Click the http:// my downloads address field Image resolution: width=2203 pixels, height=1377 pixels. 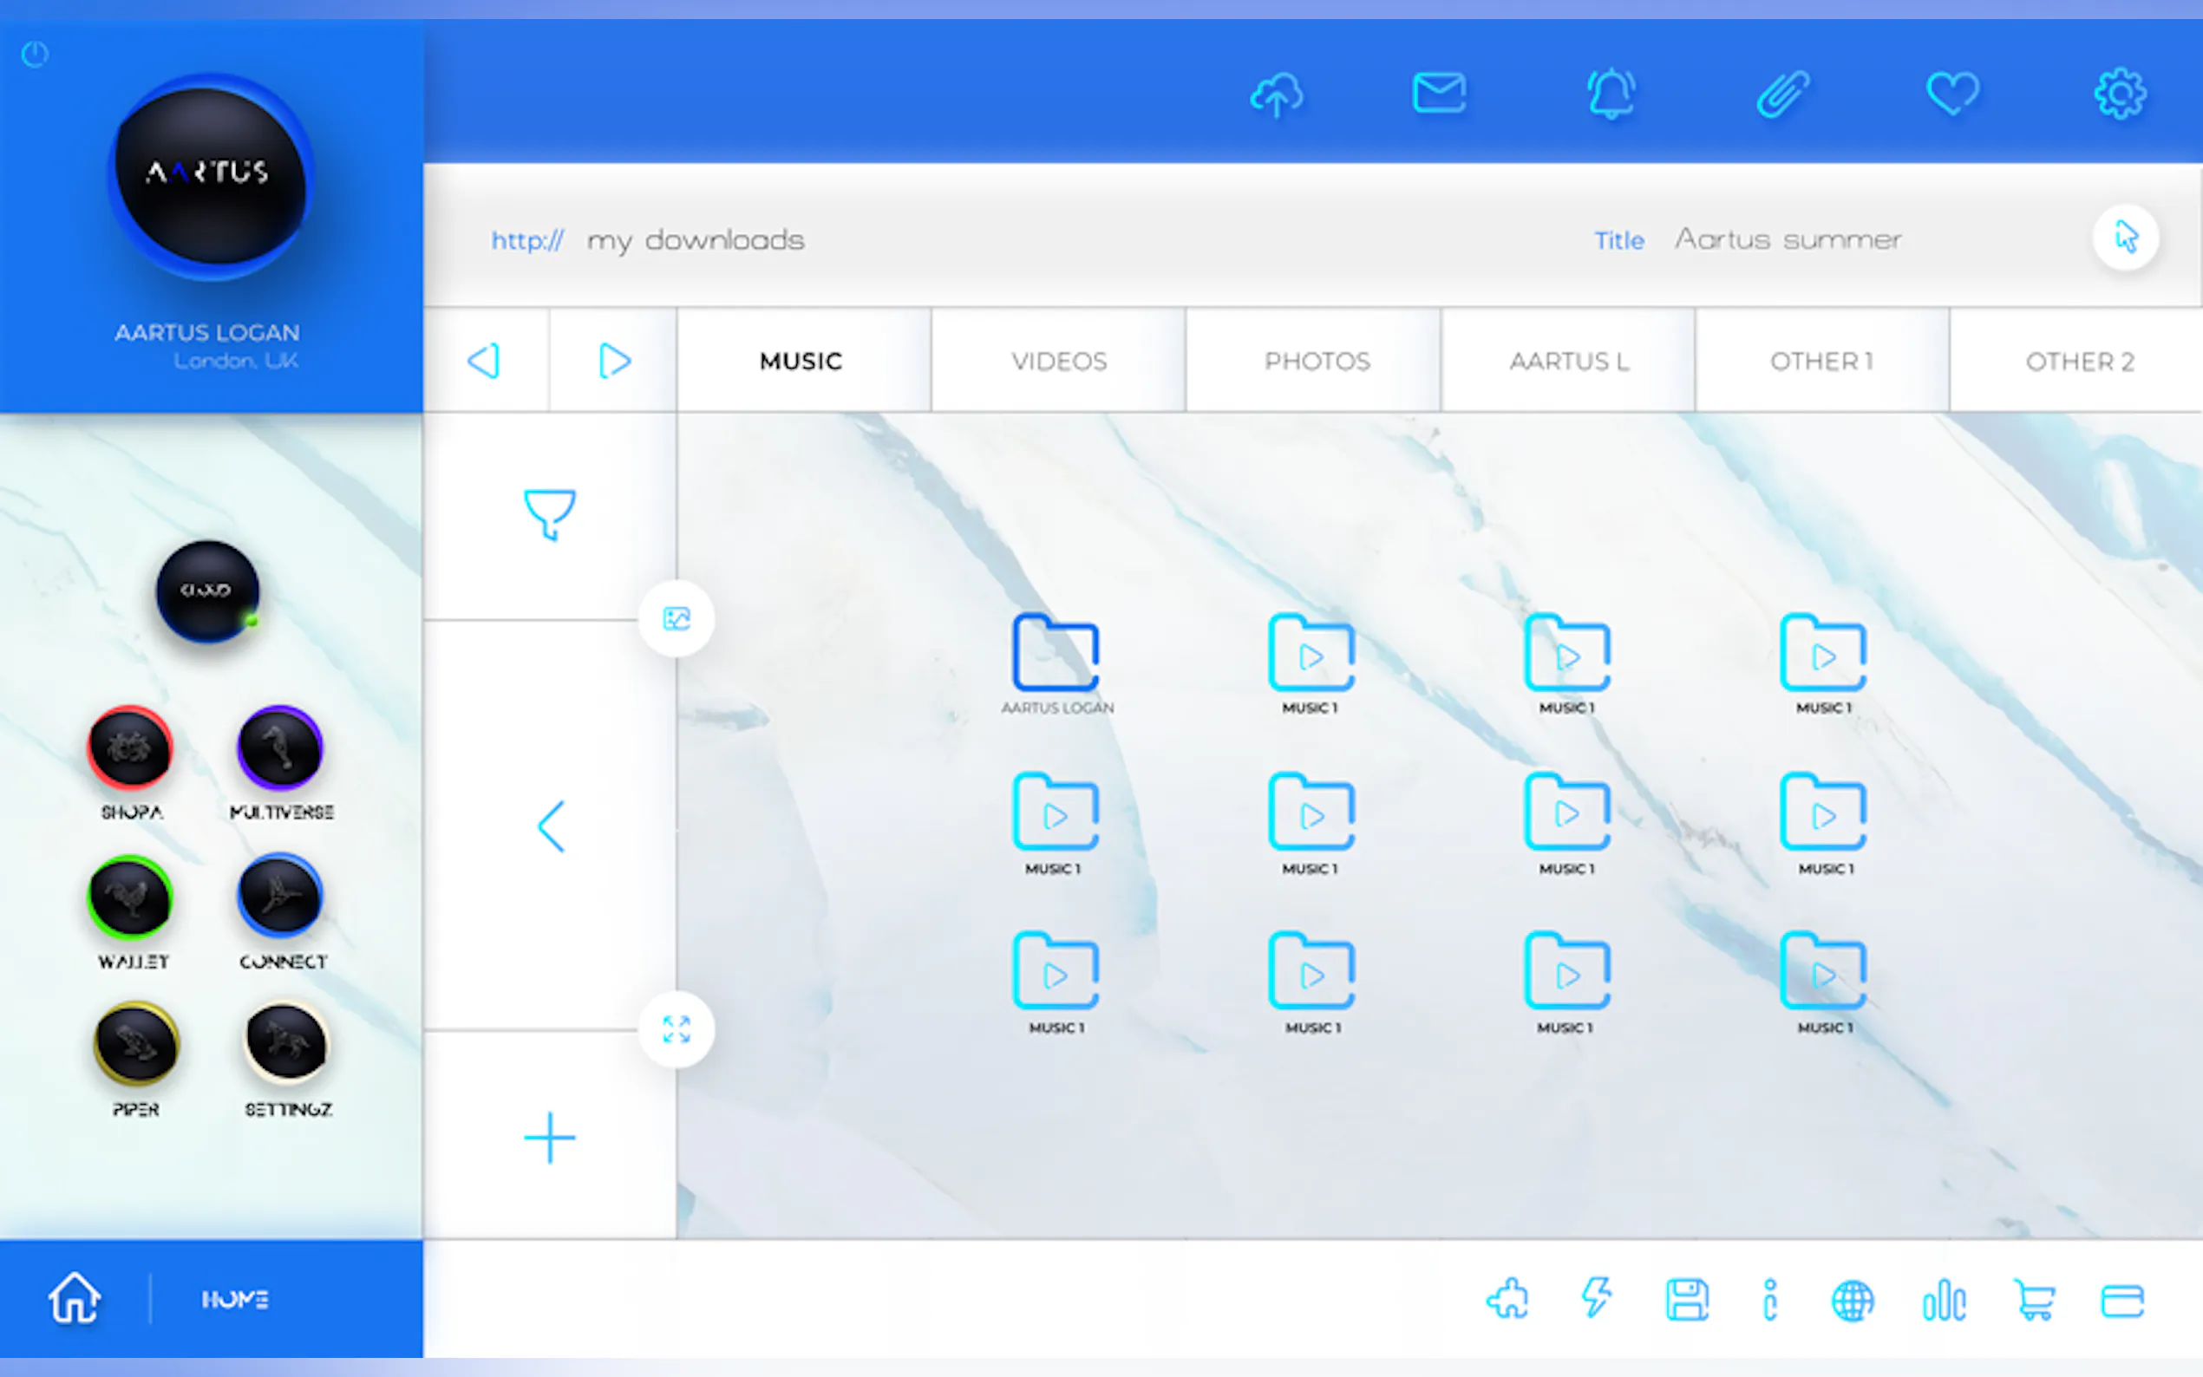(x=648, y=240)
